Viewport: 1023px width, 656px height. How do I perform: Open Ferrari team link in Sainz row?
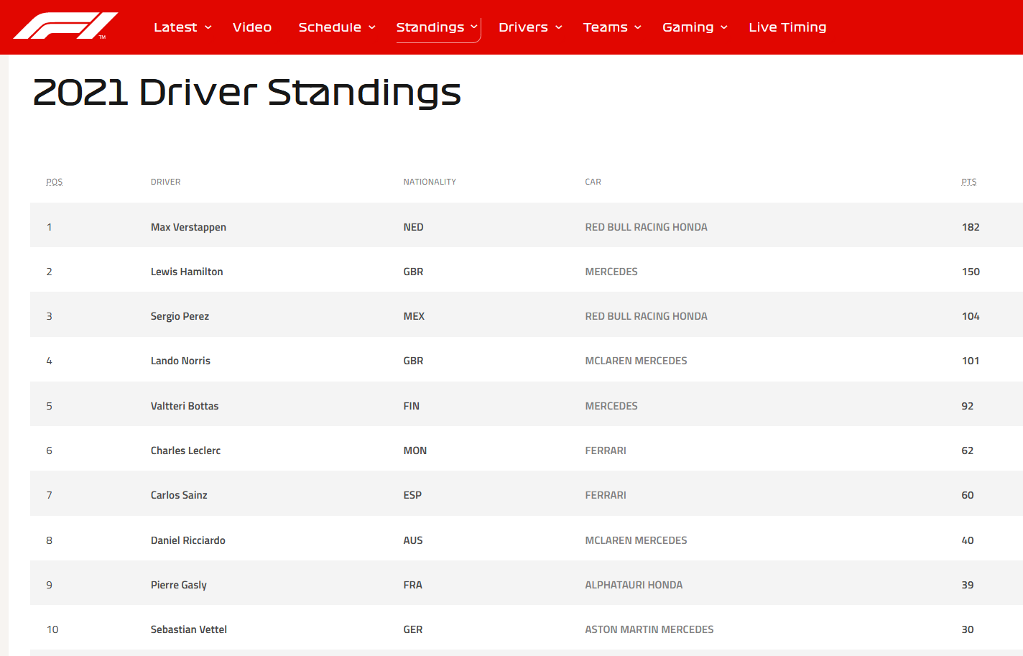(x=606, y=495)
